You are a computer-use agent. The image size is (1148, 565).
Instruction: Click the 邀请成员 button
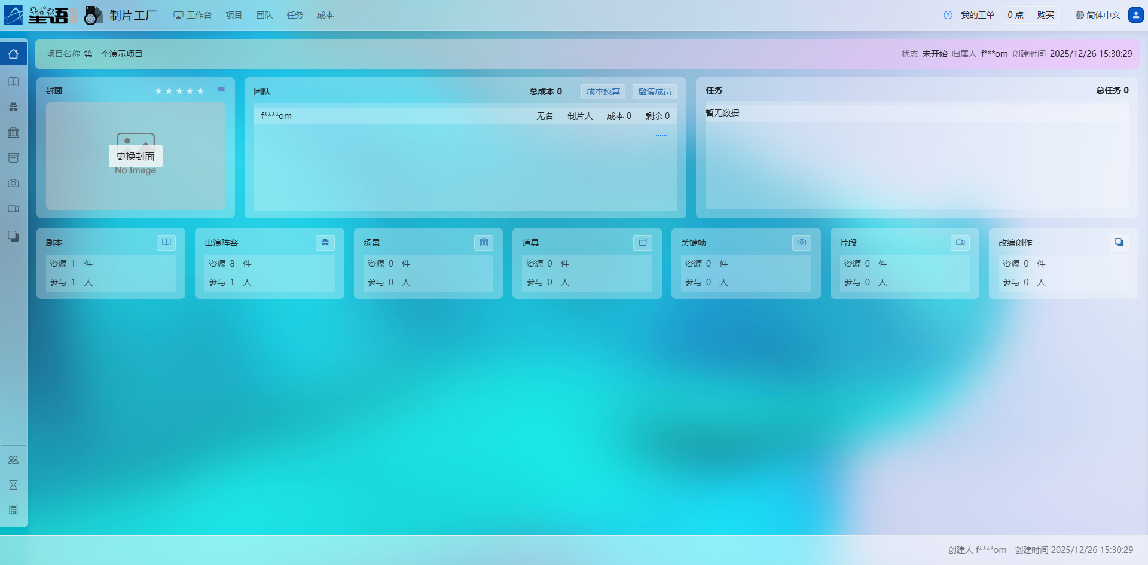coord(654,91)
